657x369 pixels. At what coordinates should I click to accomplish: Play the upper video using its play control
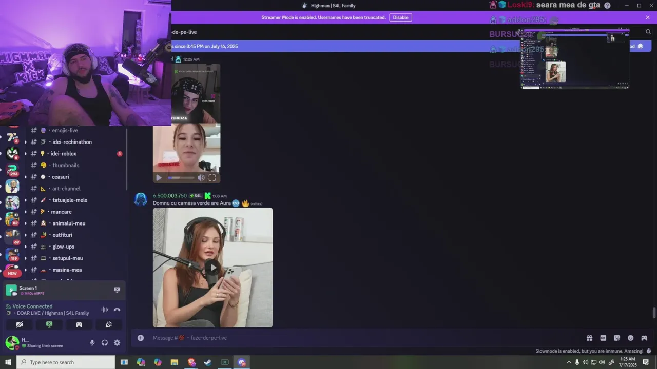pyautogui.click(x=159, y=178)
